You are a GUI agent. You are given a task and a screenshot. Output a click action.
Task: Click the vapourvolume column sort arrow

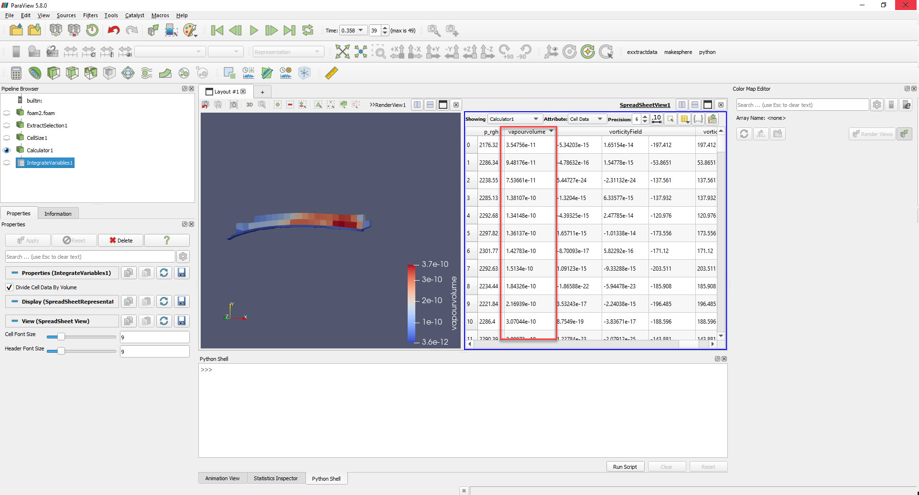pos(551,131)
